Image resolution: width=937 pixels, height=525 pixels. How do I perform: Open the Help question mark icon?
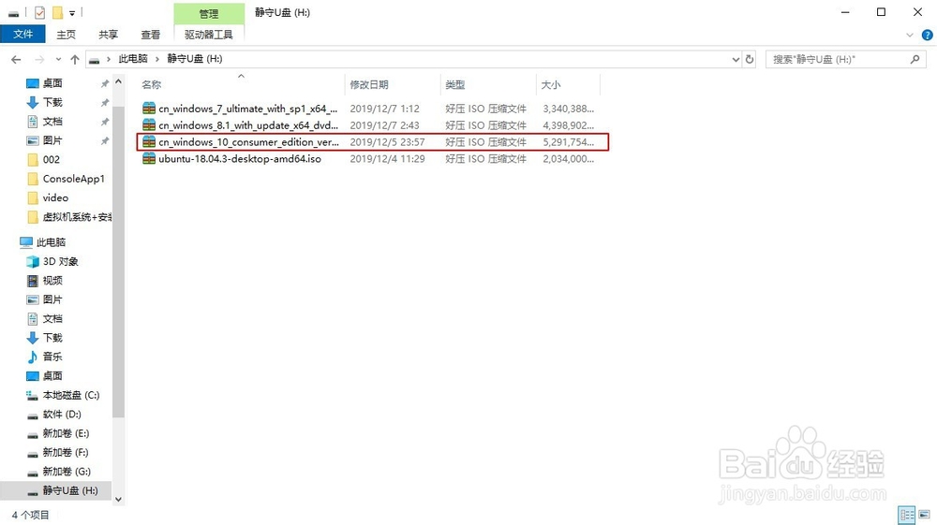pos(928,36)
